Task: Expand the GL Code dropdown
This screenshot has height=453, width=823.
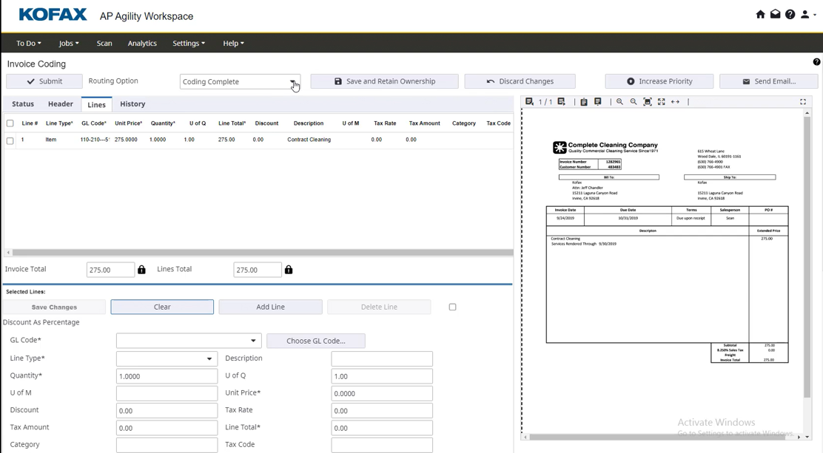Action: pos(253,341)
